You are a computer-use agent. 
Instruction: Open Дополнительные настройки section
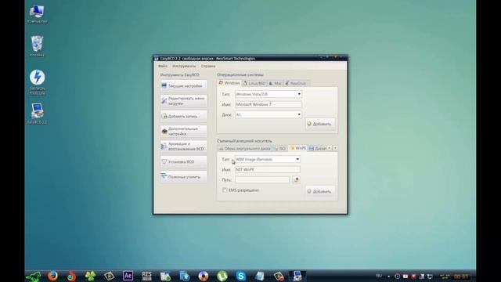click(x=184, y=131)
